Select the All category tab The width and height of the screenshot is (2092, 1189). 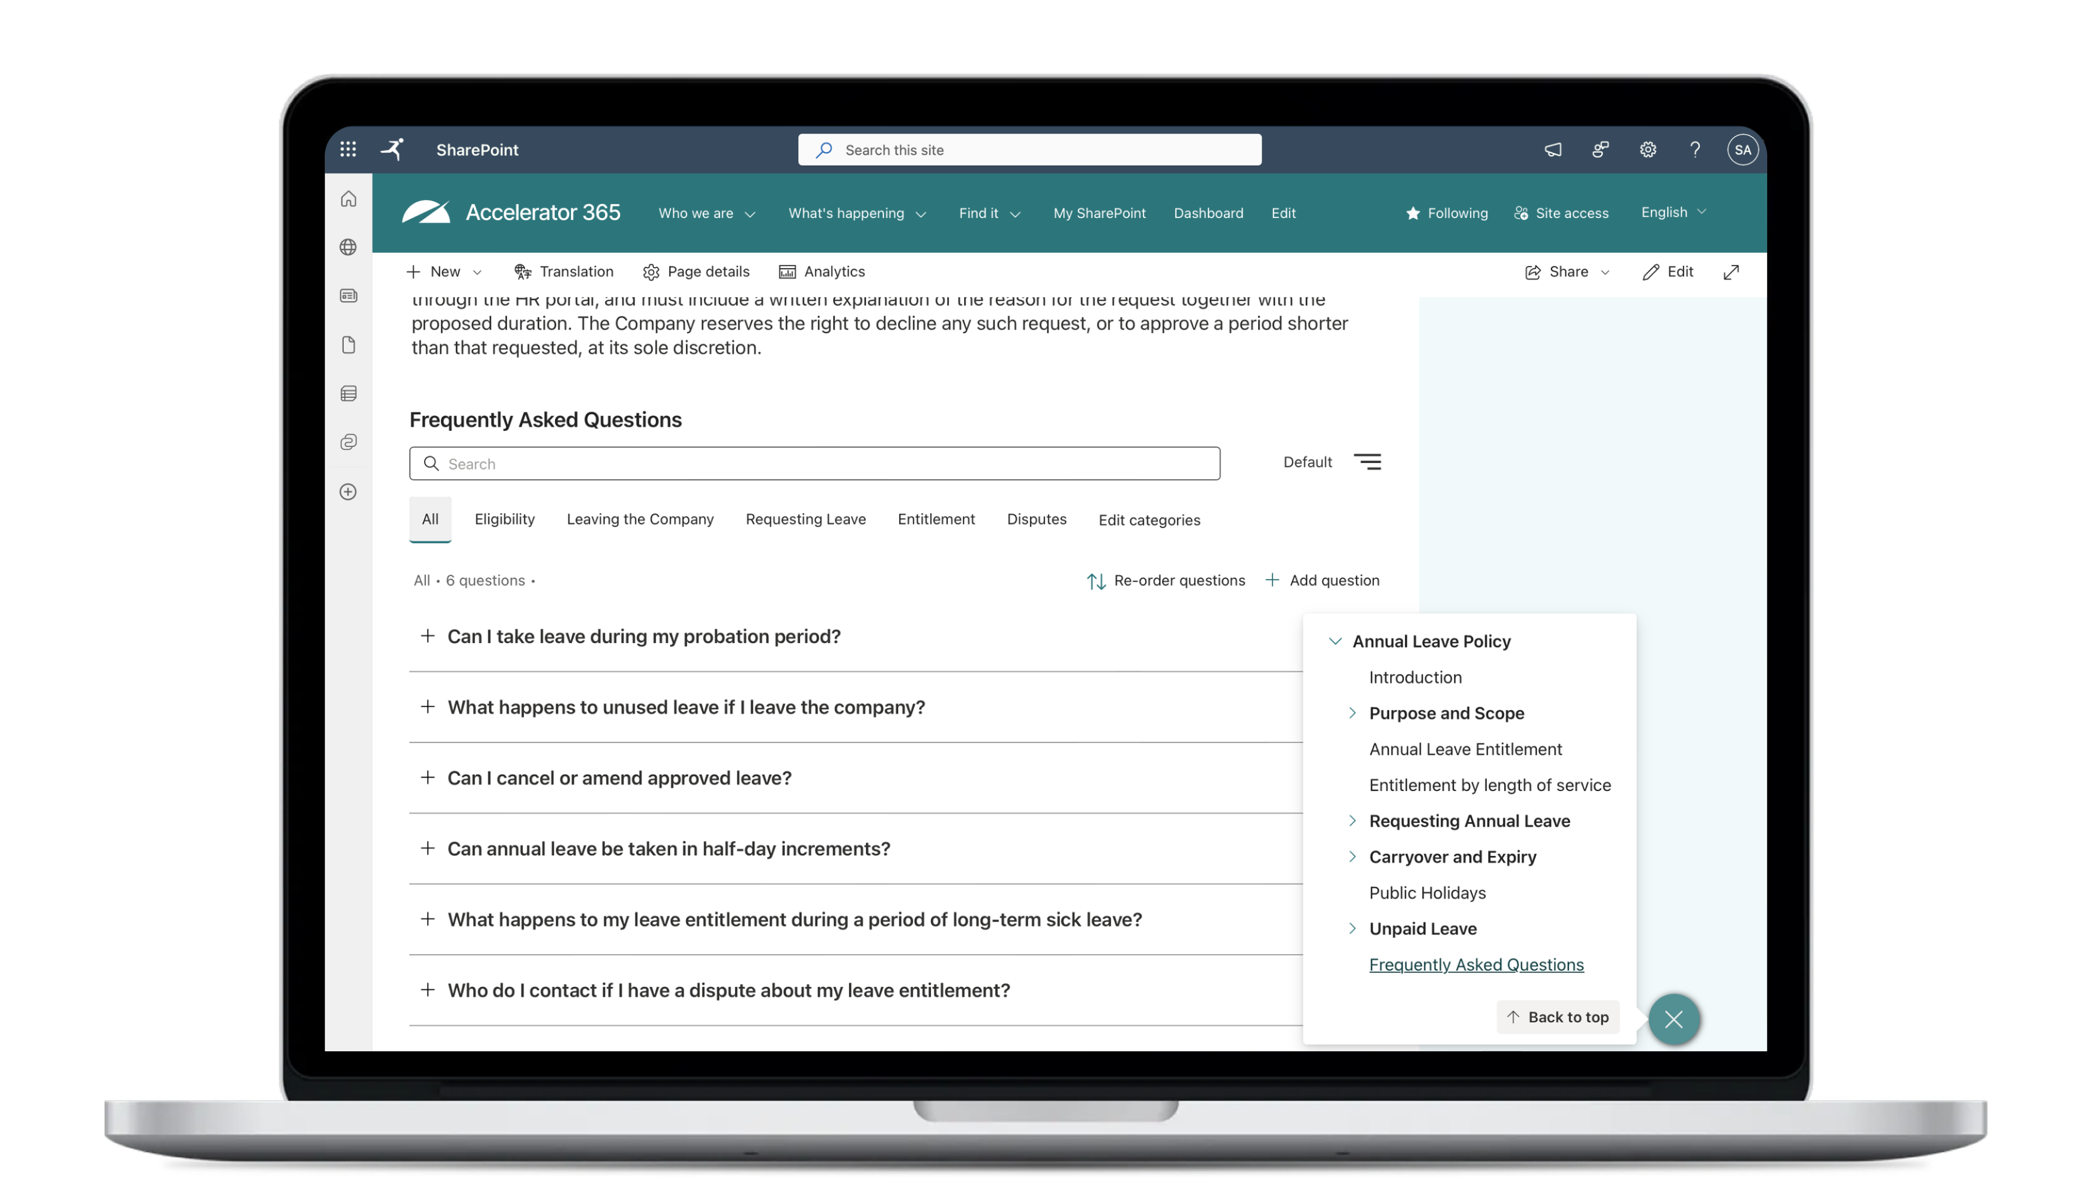click(430, 519)
